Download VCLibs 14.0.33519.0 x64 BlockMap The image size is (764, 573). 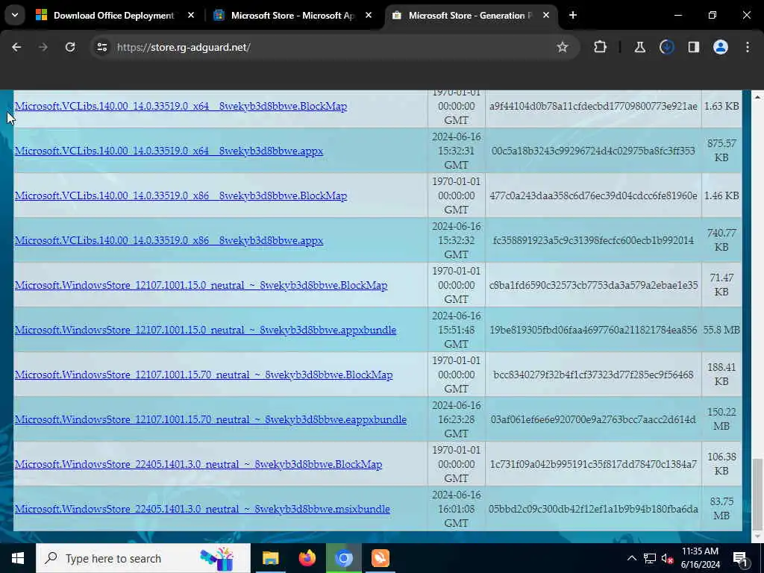tap(181, 106)
